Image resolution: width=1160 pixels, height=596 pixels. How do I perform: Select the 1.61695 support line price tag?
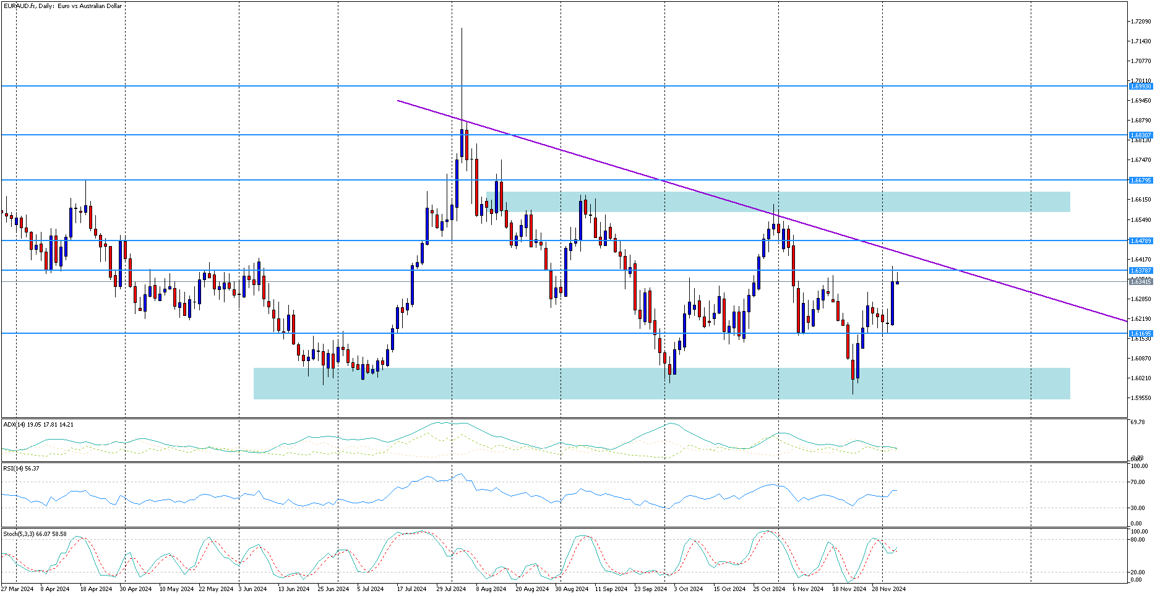click(1140, 333)
